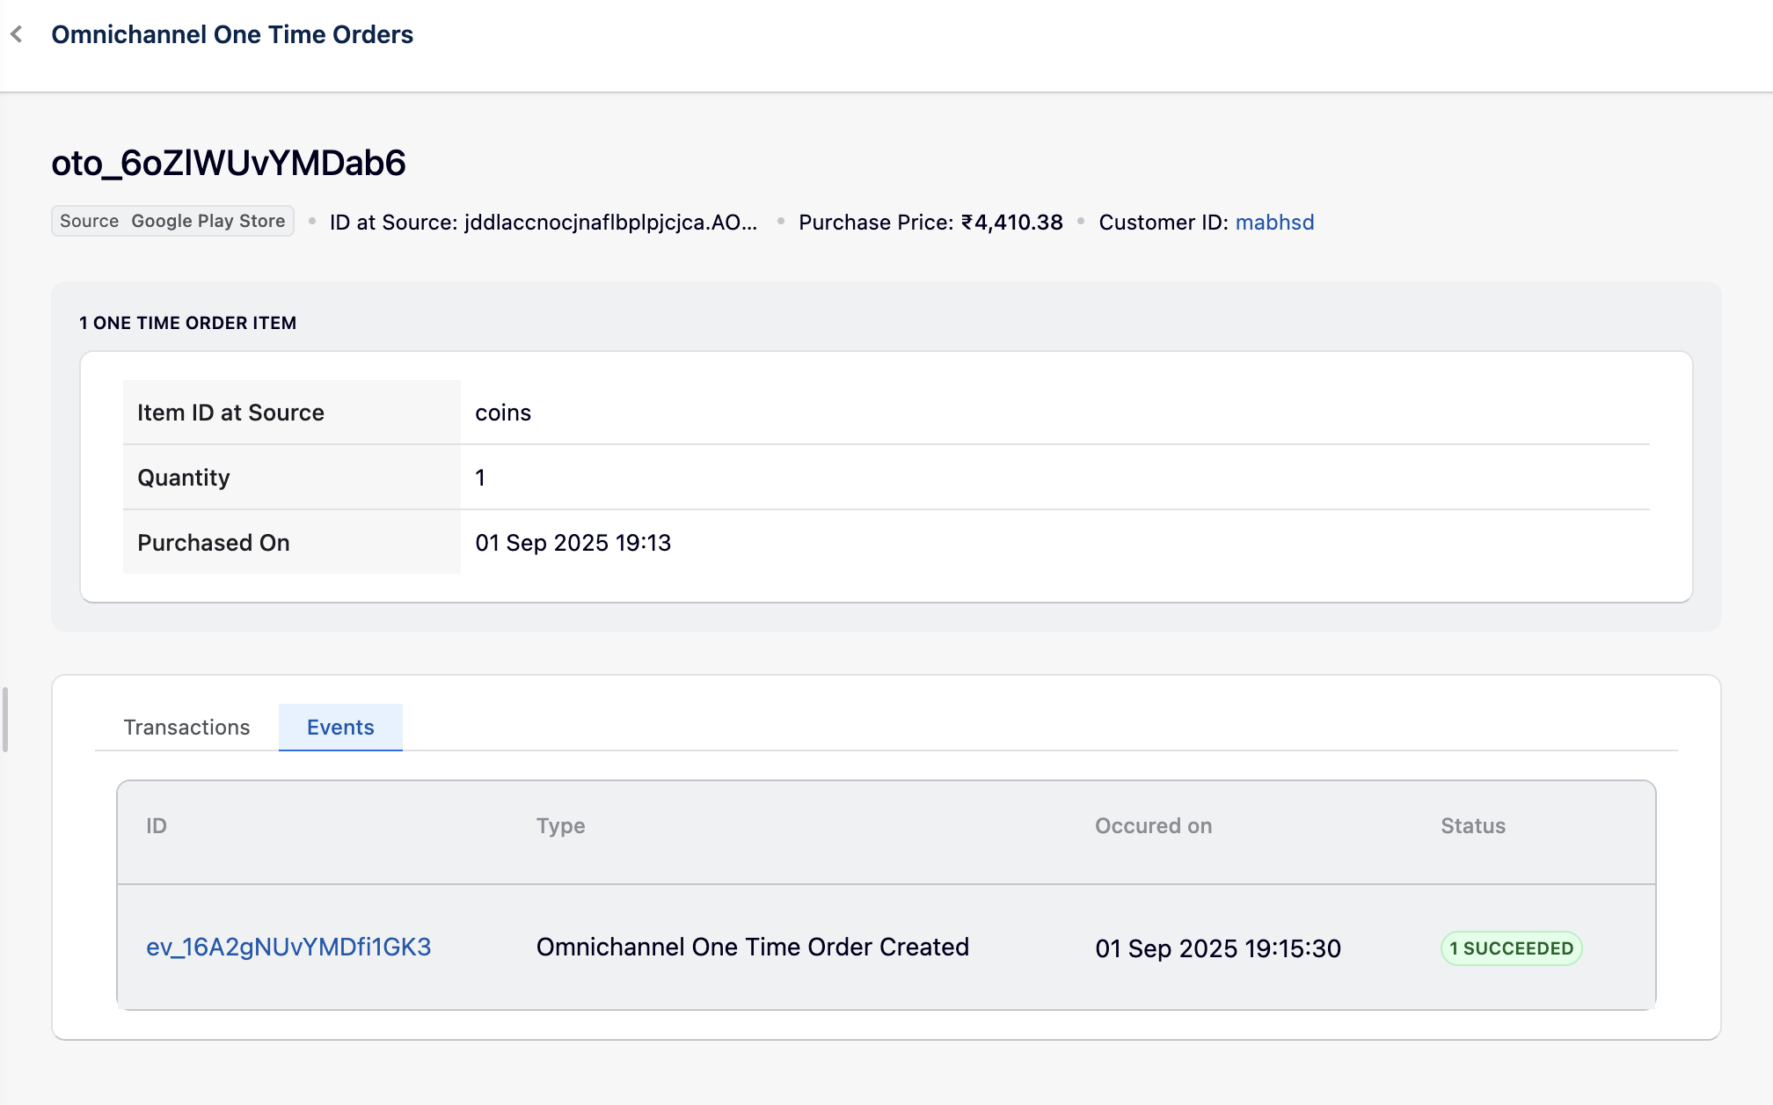Click the order ID oto_6oZlWUvYMDab6 title
The image size is (1773, 1105).
pyautogui.click(x=229, y=163)
